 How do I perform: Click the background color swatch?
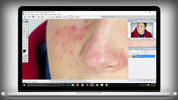[26, 52]
